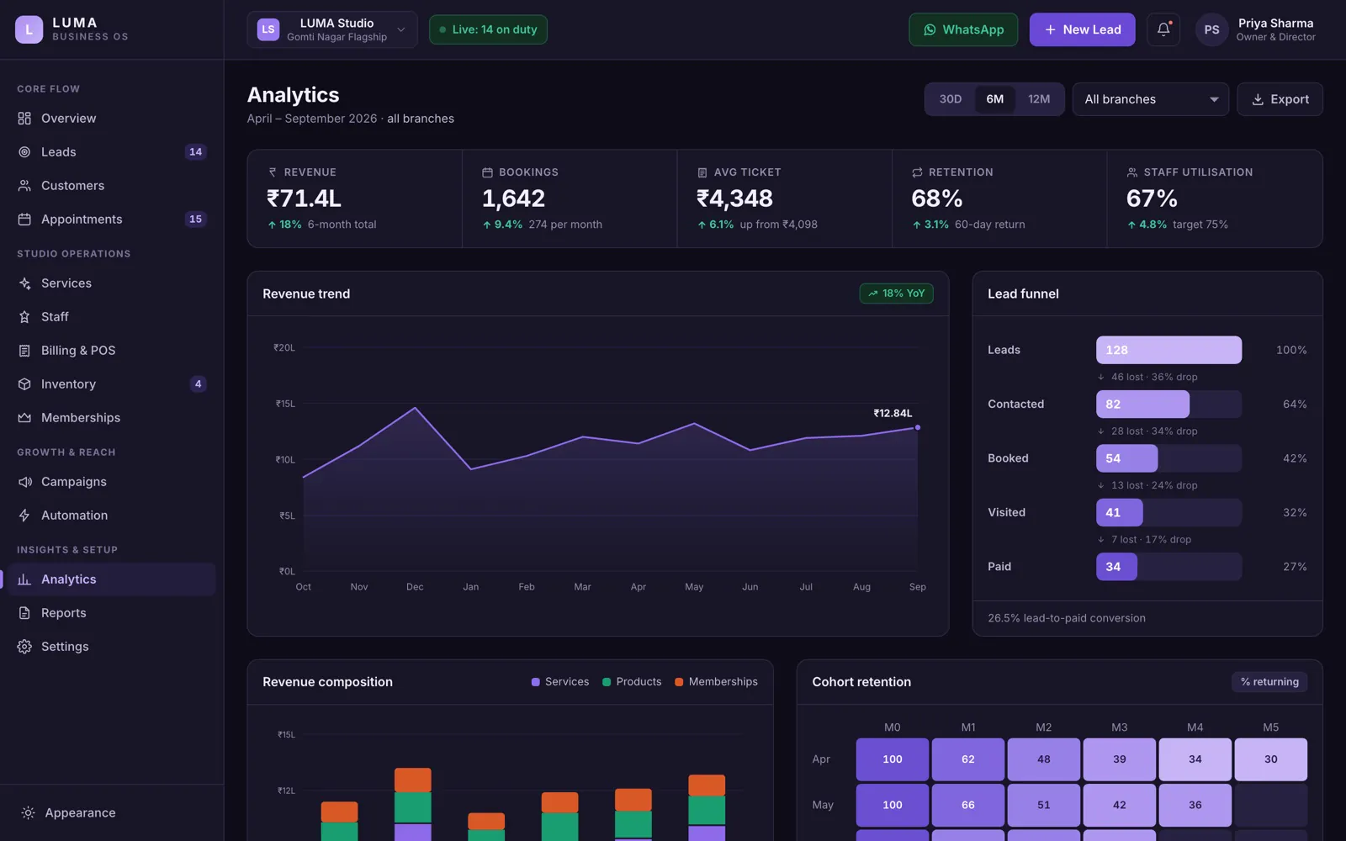Open Overview via its grid icon
1346x841 pixels.
tap(24, 119)
